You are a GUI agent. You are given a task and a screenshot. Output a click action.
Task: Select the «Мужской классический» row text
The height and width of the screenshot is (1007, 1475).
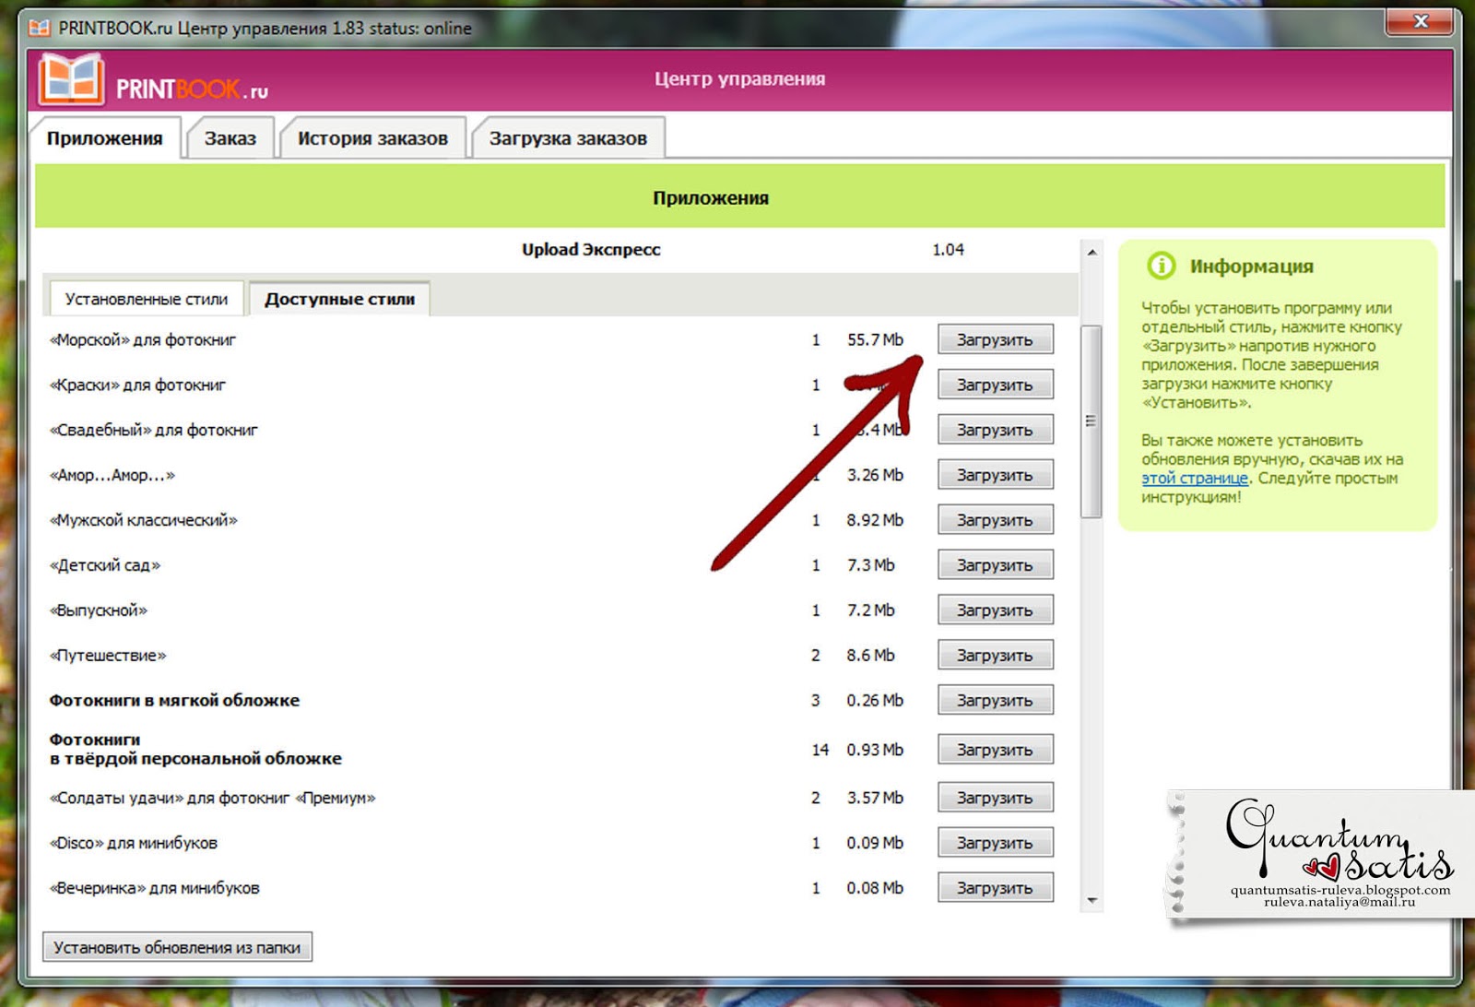coord(144,521)
